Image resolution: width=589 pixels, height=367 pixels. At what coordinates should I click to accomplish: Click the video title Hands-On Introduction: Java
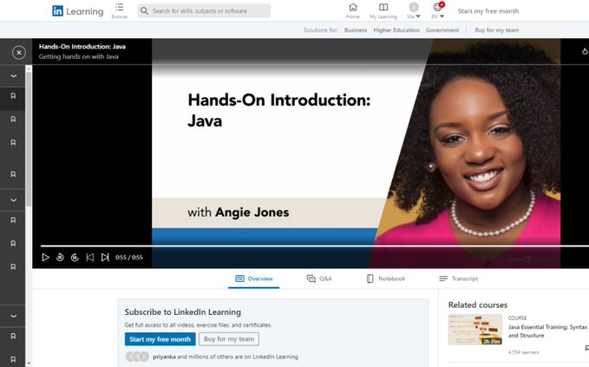coord(82,47)
